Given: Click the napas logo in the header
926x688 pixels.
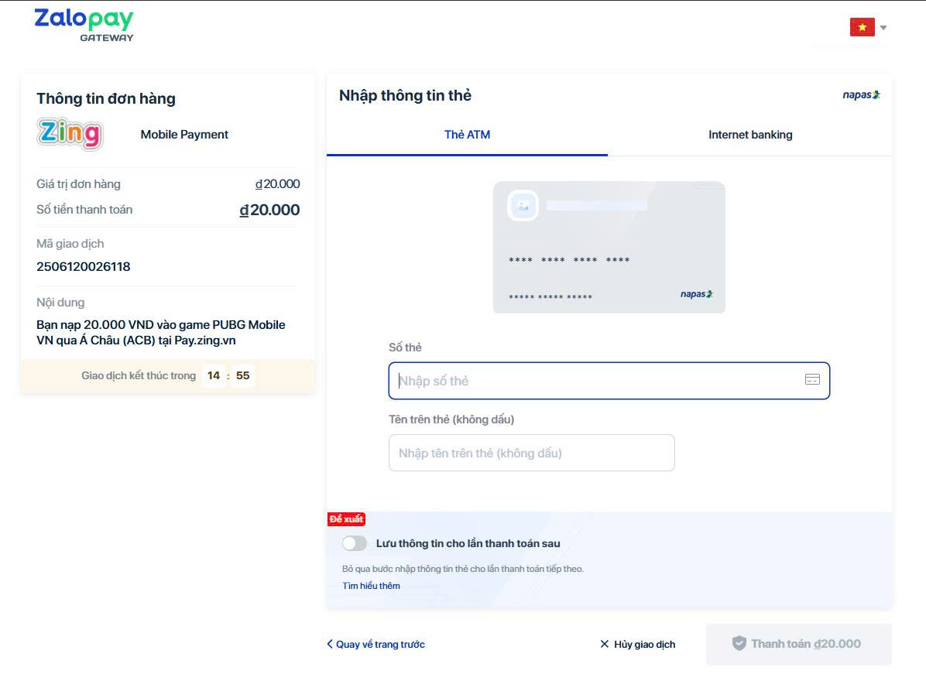Looking at the screenshot, I should [861, 95].
